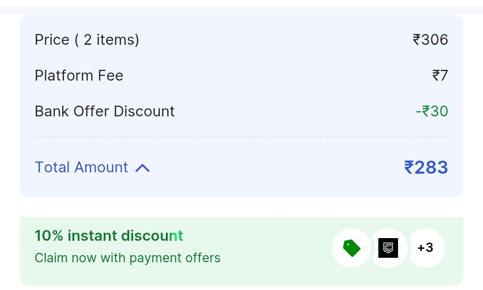Tap Claim now with payment offers
The image size is (483, 290).
click(127, 258)
